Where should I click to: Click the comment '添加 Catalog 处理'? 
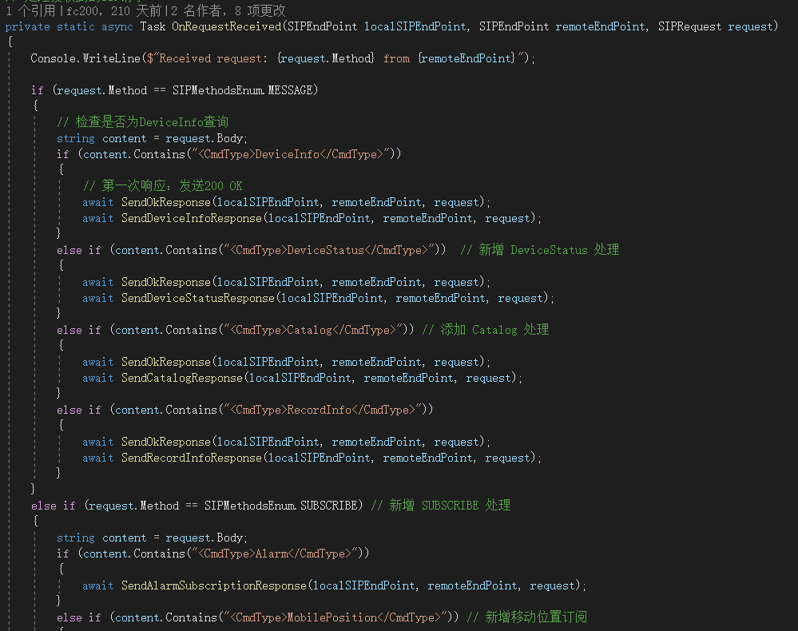[x=485, y=330]
